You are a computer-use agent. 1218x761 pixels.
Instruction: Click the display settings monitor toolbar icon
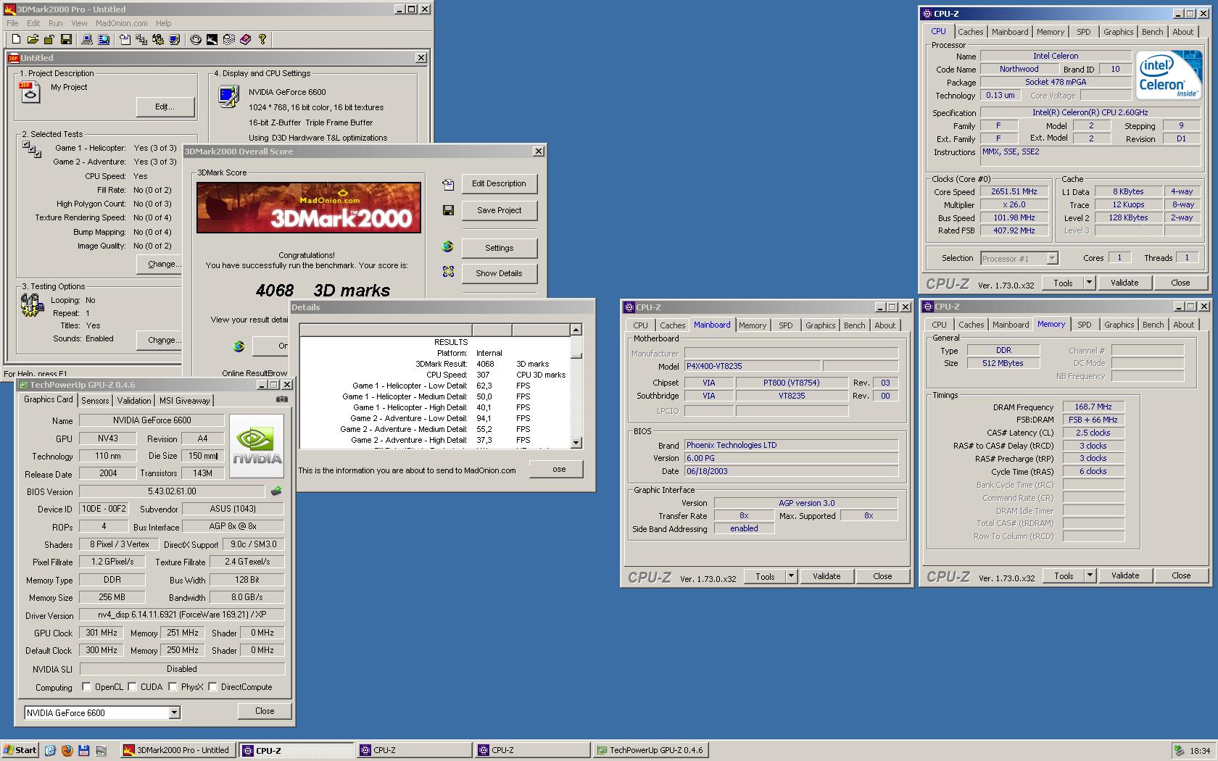(174, 40)
